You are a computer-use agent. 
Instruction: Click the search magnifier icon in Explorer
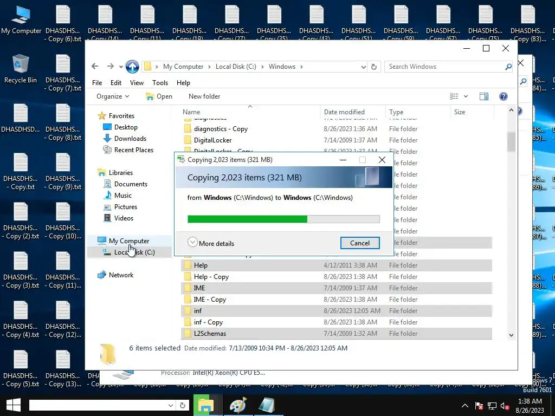[x=508, y=67]
